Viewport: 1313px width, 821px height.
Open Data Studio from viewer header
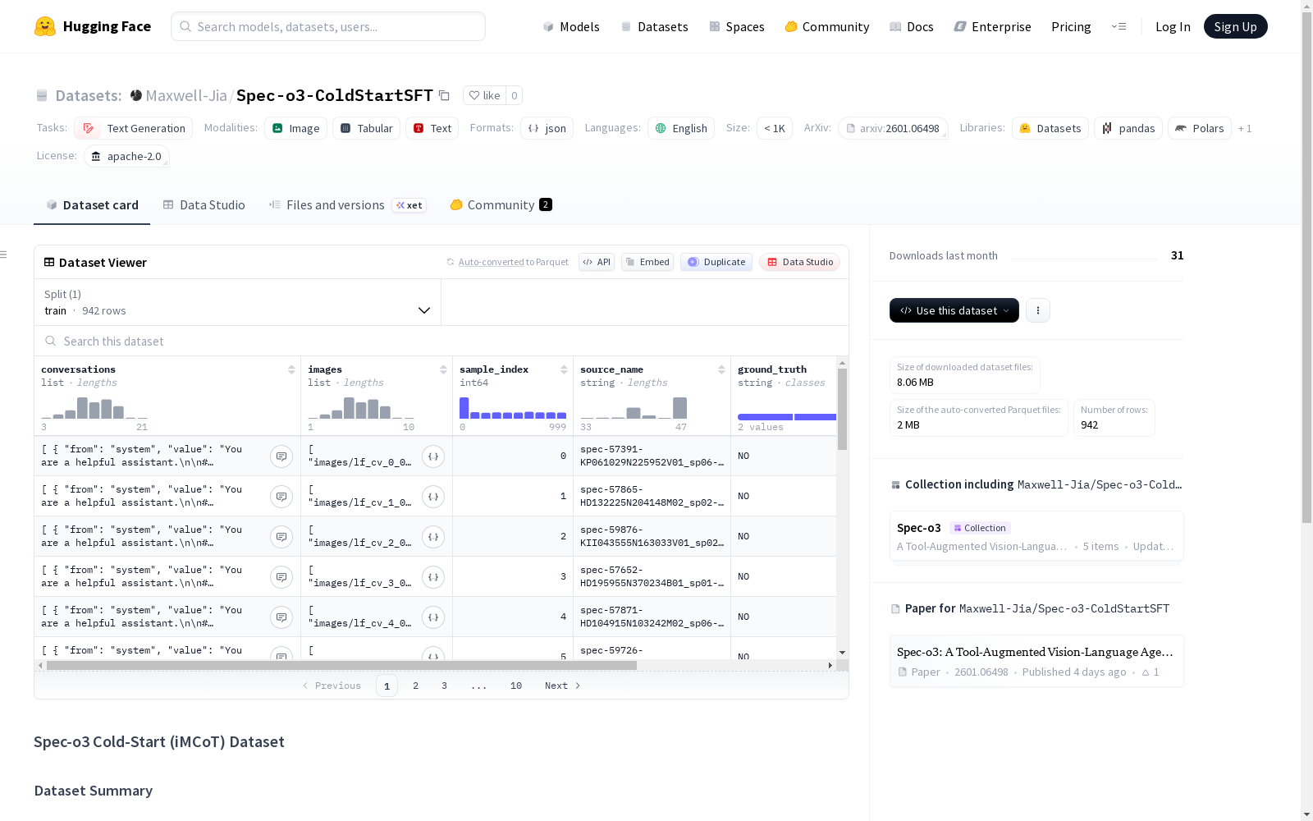tap(799, 262)
